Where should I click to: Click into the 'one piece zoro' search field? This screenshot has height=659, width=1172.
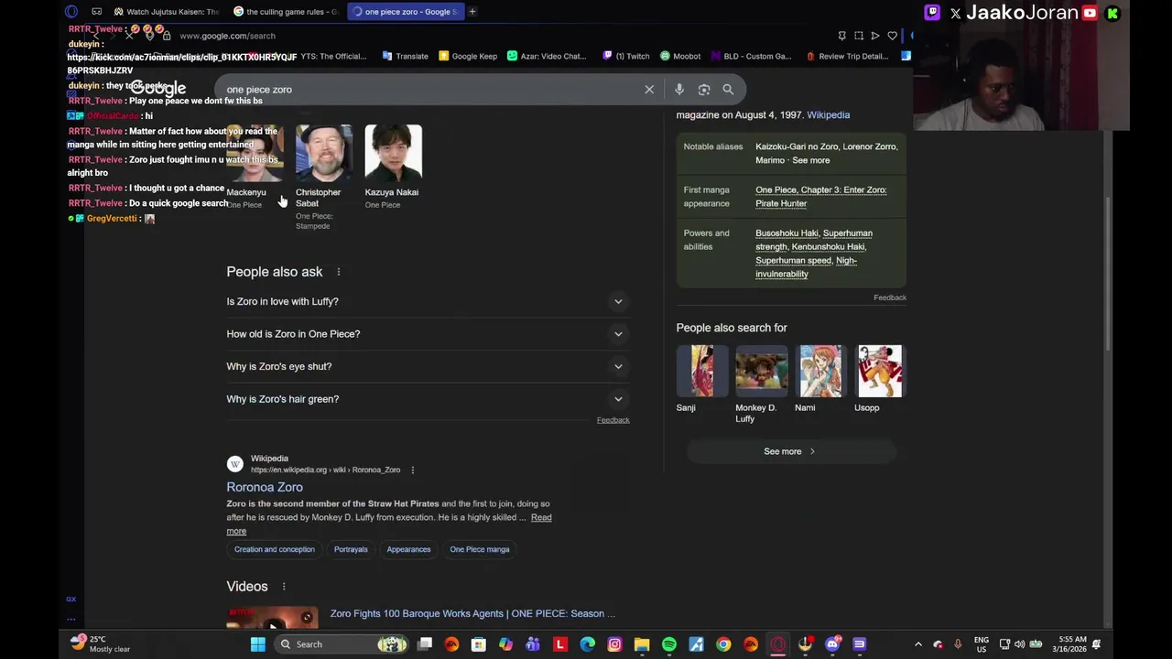pos(430,90)
